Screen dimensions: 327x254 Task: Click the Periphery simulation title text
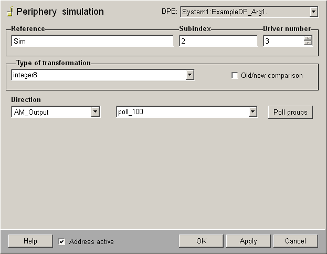tap(60, 12)
